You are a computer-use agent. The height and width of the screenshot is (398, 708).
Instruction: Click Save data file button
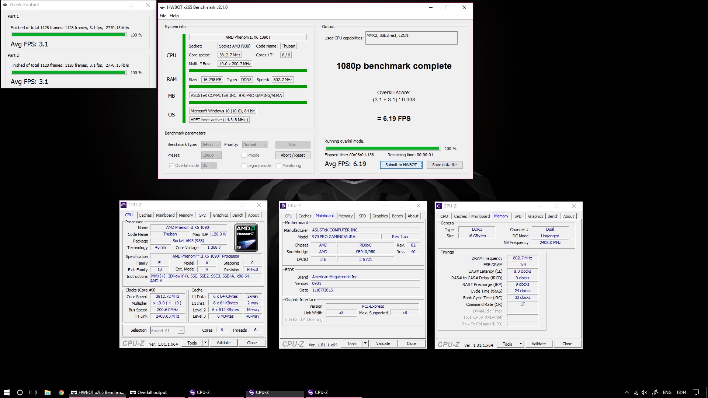tap(445, 165)
